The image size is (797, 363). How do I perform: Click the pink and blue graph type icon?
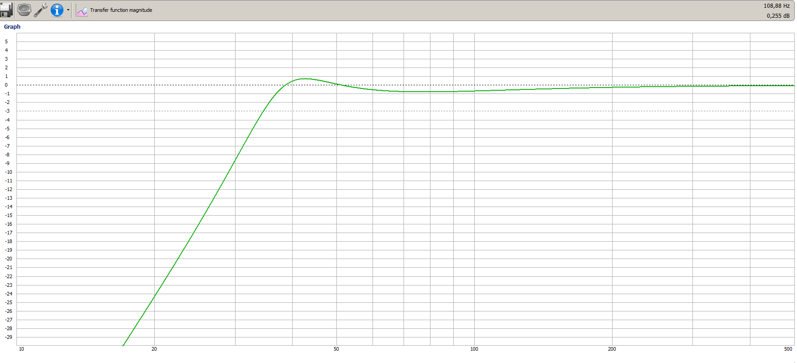pos(82,10)
